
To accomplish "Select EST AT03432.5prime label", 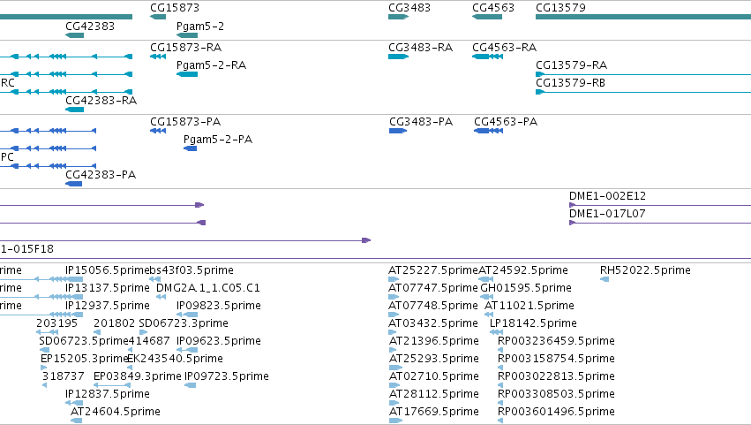I will pos(433,323).
